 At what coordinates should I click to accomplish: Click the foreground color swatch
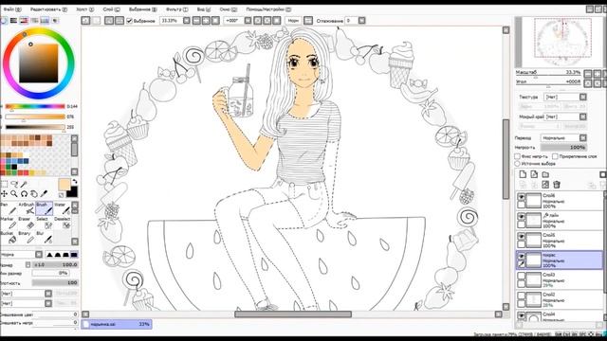(x=64, y=185)
